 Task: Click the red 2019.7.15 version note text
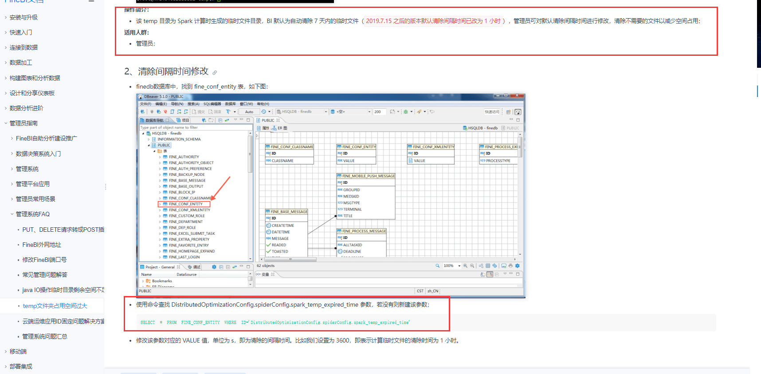(434, 21)
